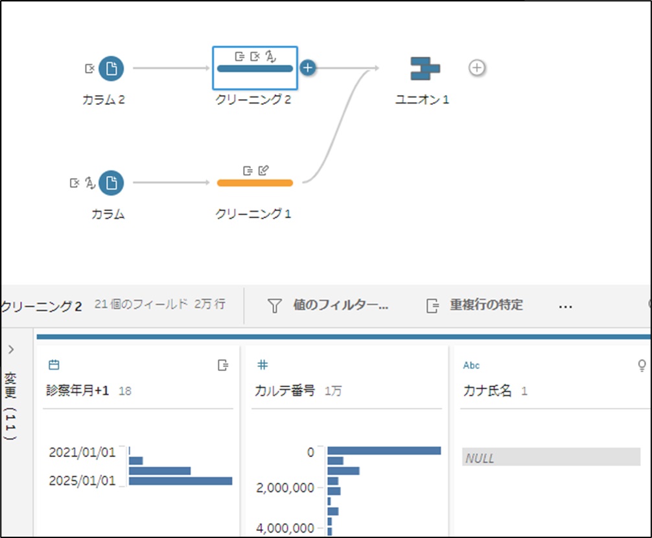Screen dimensions: 652x538
Task: Click the edit annotation icon above クリーニング 1
Action: coord(263,170)
